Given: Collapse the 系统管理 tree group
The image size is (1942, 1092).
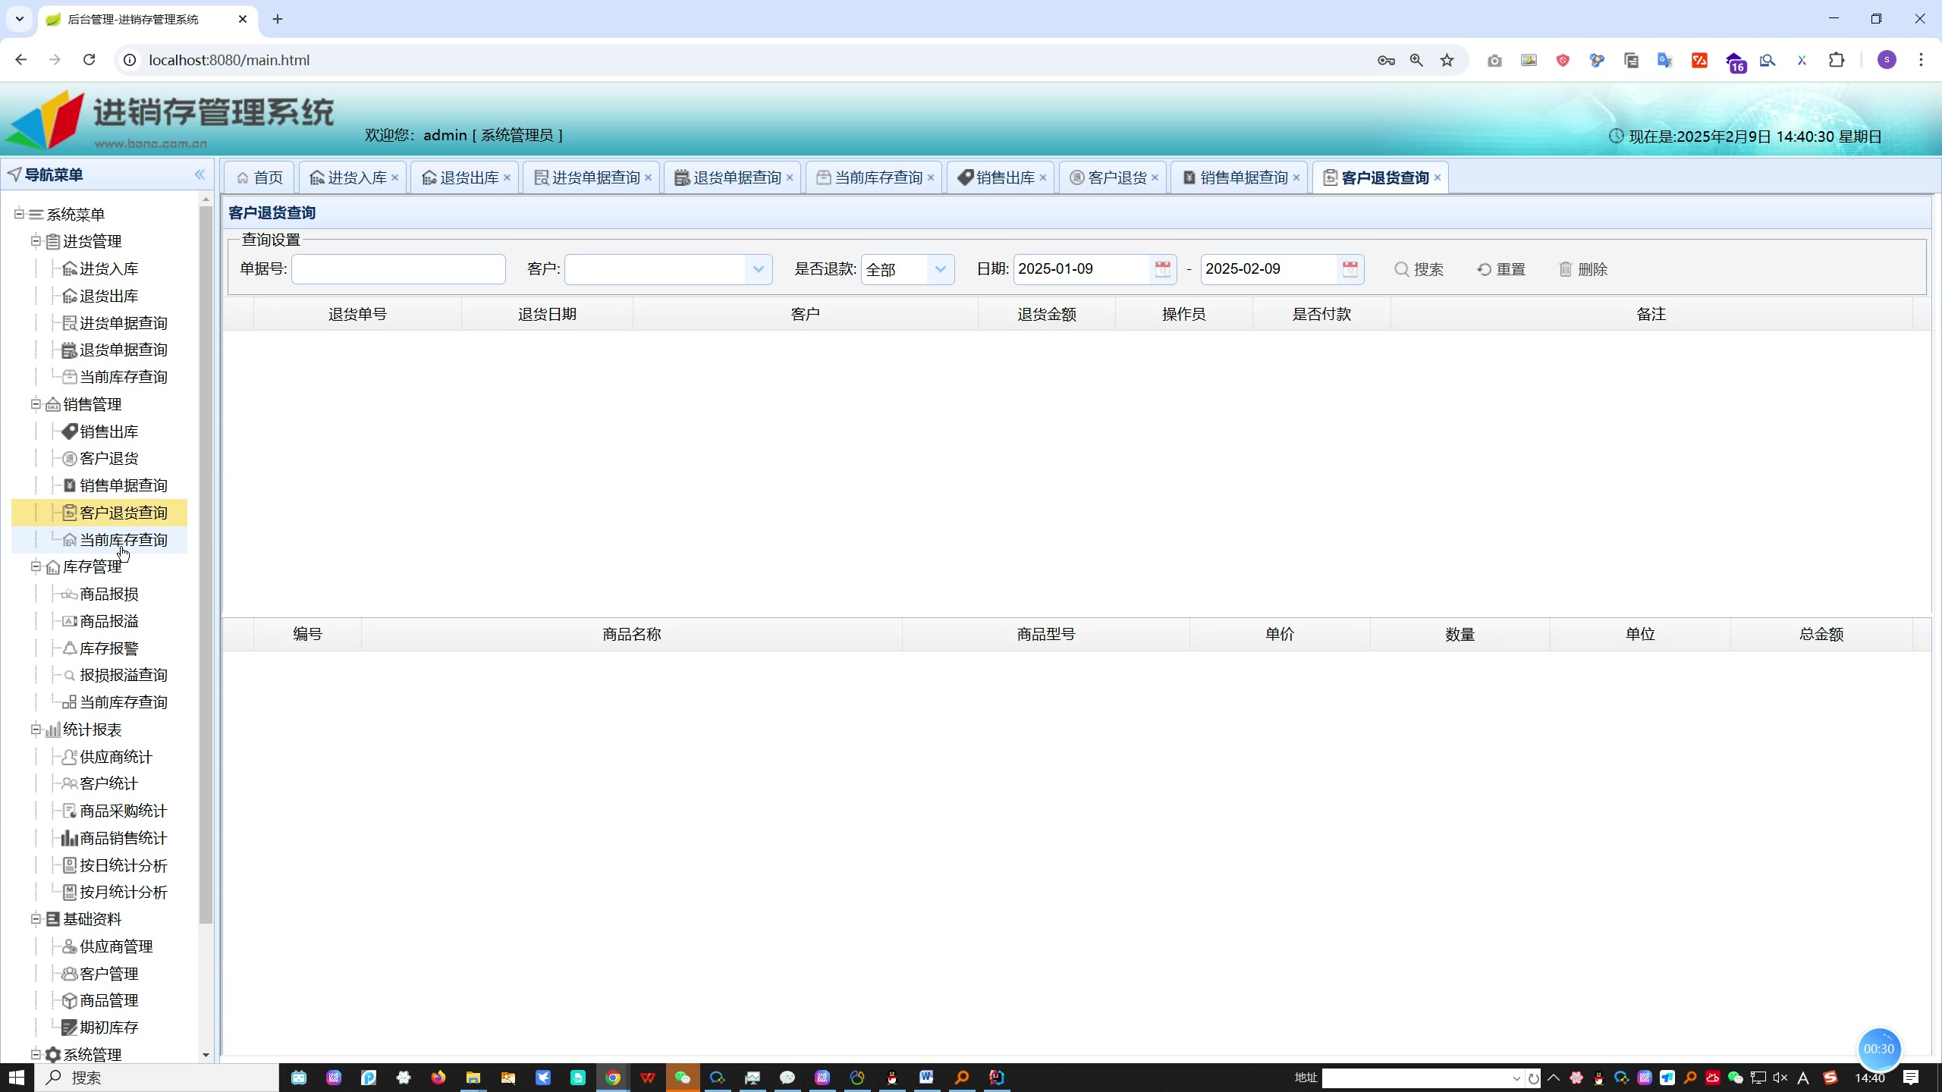Looking at the screenshot, I should click(36, 1054).
